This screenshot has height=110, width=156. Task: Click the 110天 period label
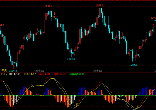[x=3, y=71]
